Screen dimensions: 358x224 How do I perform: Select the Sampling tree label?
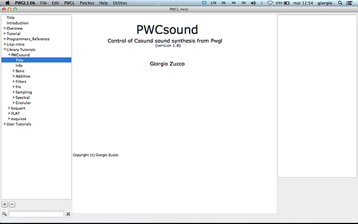click(23, 92)
